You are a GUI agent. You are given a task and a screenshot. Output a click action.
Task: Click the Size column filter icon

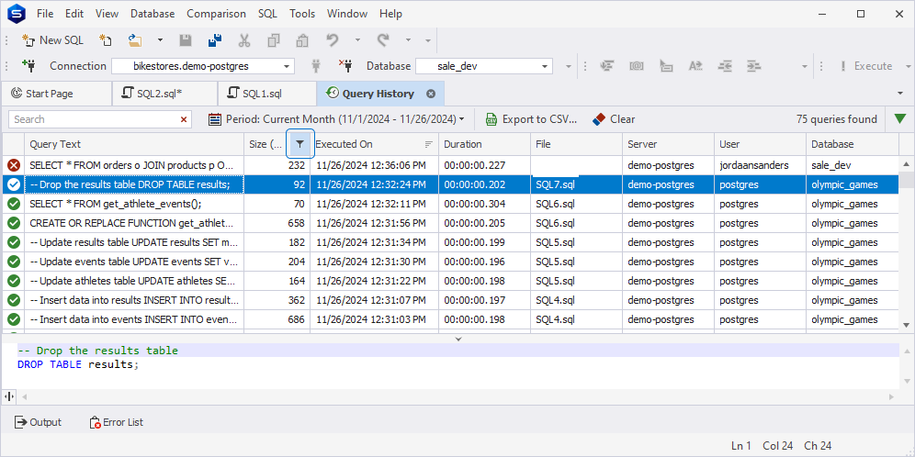pos(299,144)
